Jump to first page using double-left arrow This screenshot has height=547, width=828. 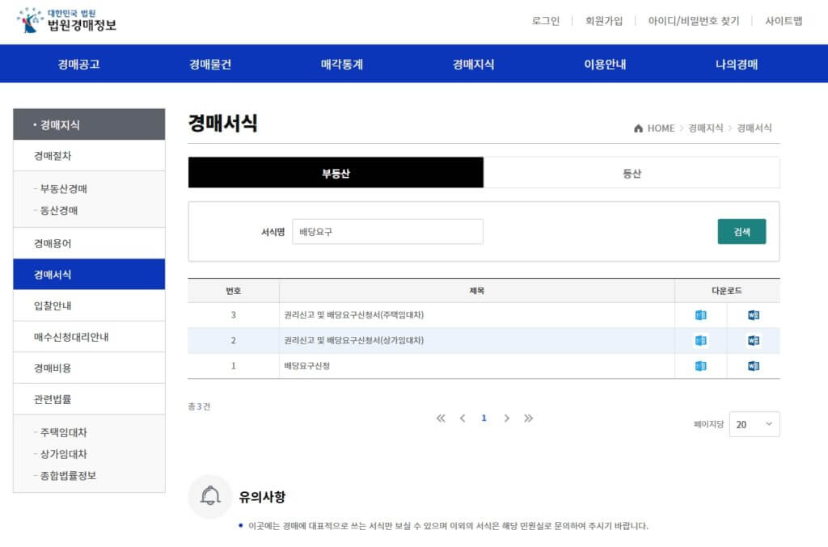(441, 418)
